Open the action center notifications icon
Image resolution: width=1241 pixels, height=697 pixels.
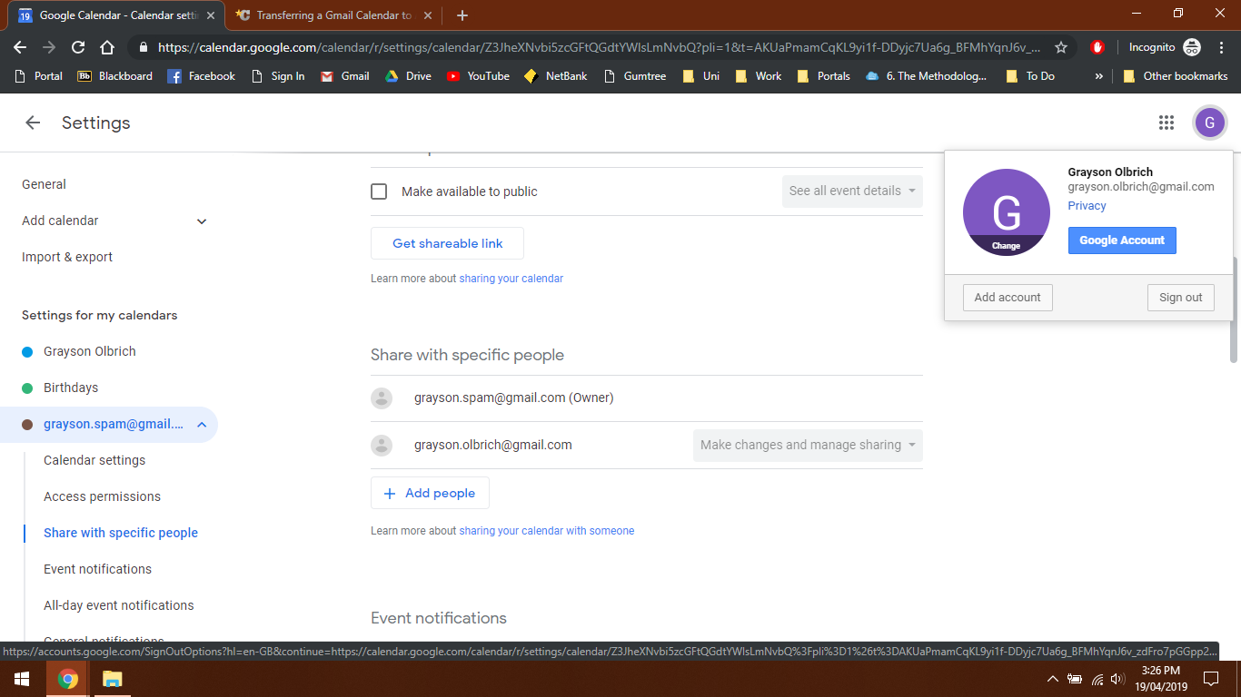click(x=1210, y=679)
